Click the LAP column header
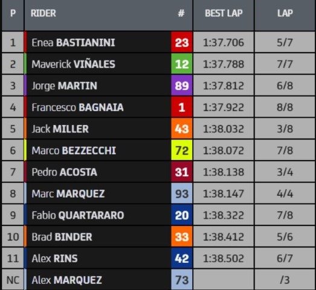The height and width of the screenshot is (290, 316). pos(285,13)
